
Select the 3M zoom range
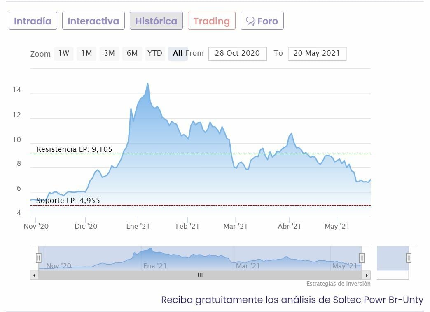[x=109, y=53]
